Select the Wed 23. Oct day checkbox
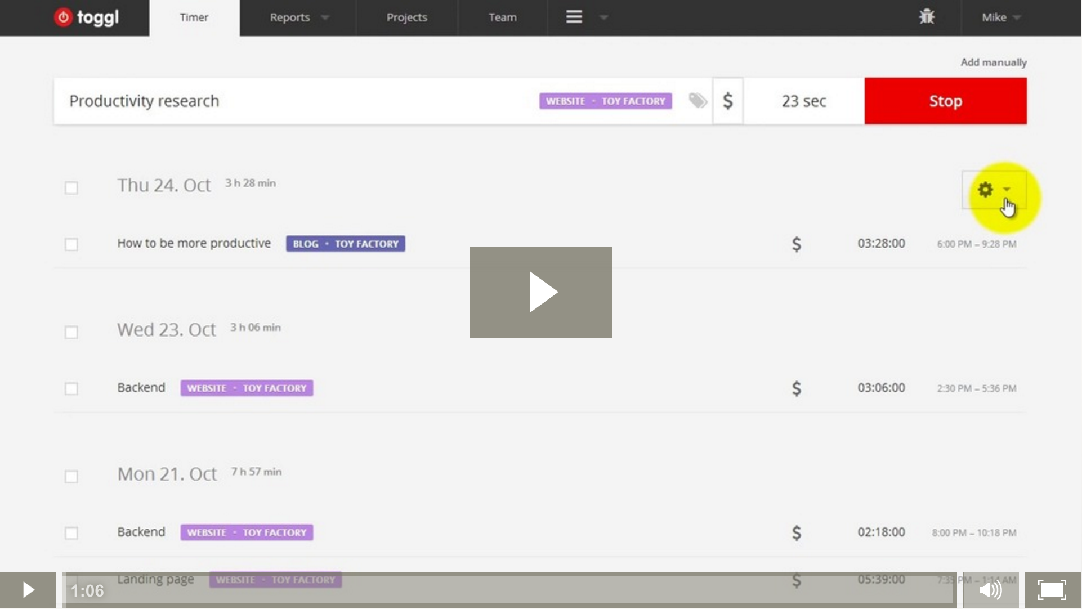Viewport: 1082px width, 609px height. (71, 332)
